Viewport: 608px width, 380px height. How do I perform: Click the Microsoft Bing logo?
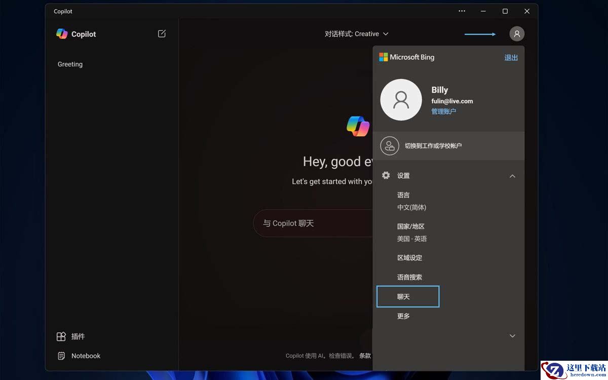coord(407,57)
